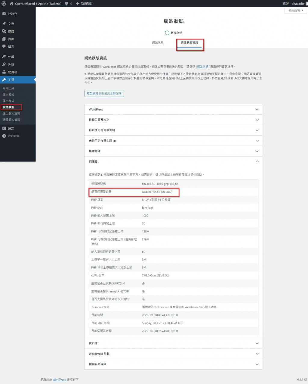This screenshot has width=308, height=384.
Task: Open the 使用說明 help dropdown
Action: pos(296,10)
